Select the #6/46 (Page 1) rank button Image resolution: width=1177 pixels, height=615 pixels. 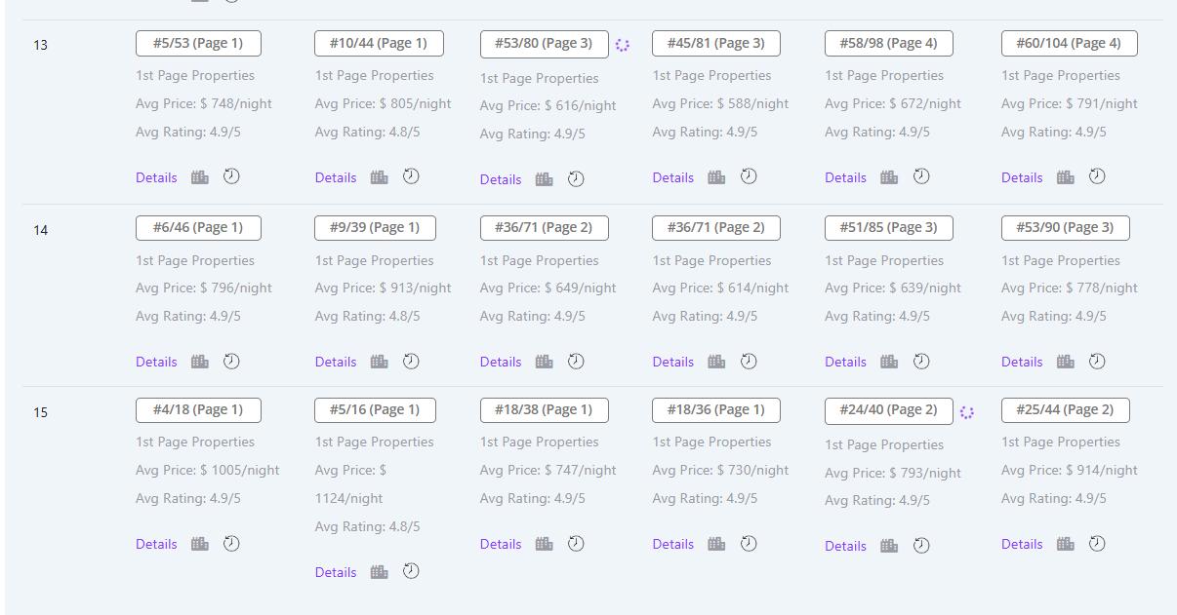[198, 227]
